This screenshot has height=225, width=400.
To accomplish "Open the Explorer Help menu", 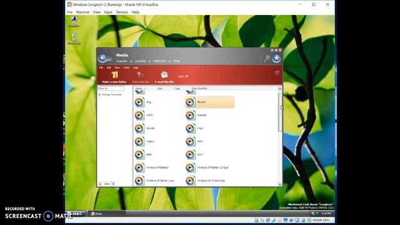I will pos(136,67).
